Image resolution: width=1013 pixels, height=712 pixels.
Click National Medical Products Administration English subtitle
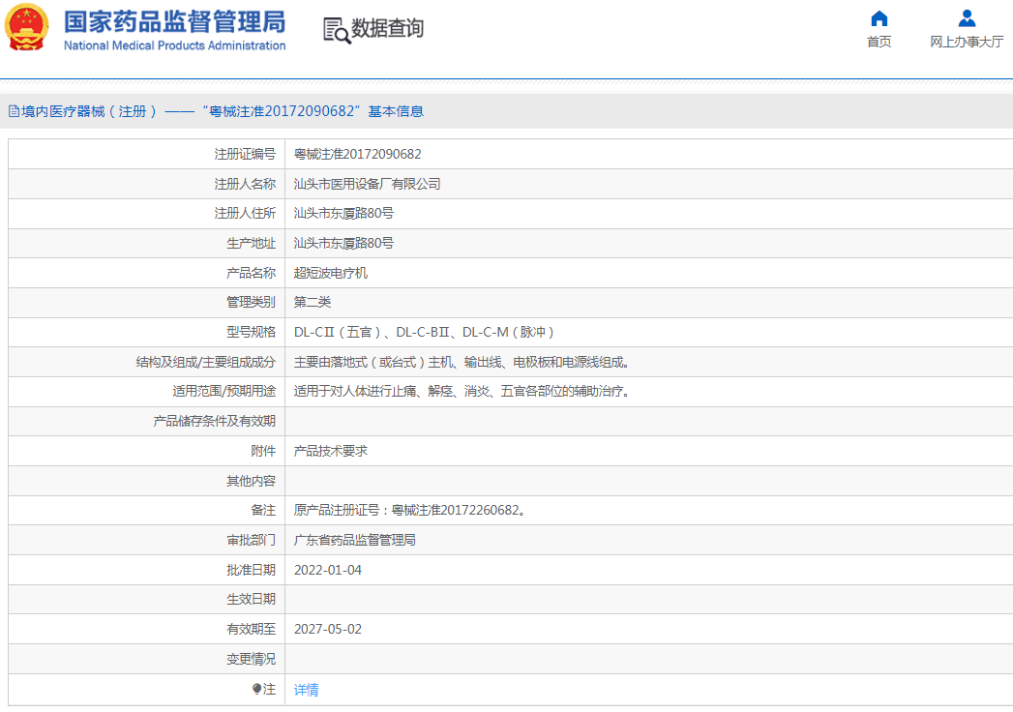click(174, 45)
